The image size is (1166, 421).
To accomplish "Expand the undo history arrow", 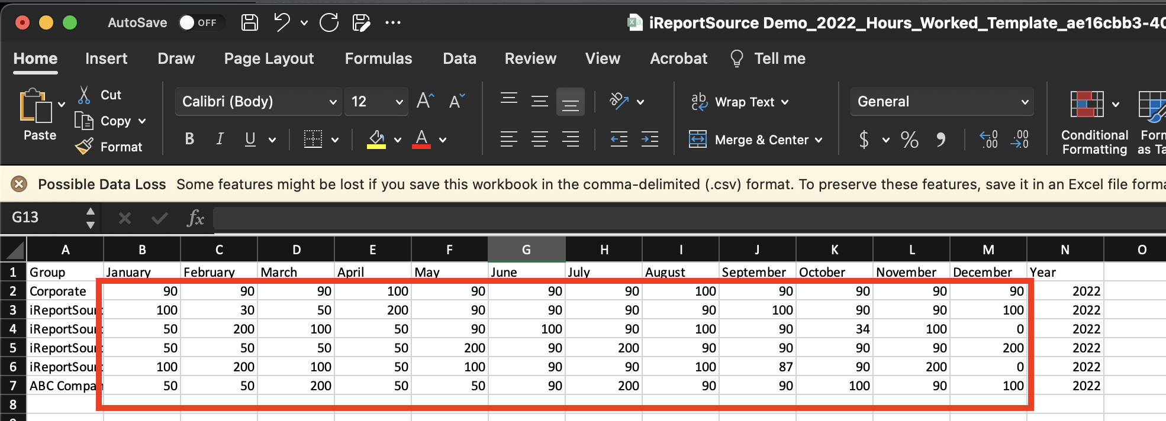I will click(304, 23).
